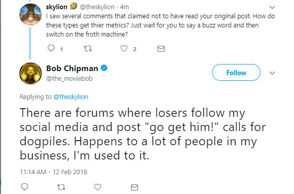This screenshot has width=294, height=194.
Task: Open the tweet timestamp 12 Feb 2018
Action: (x=53, y=172)
